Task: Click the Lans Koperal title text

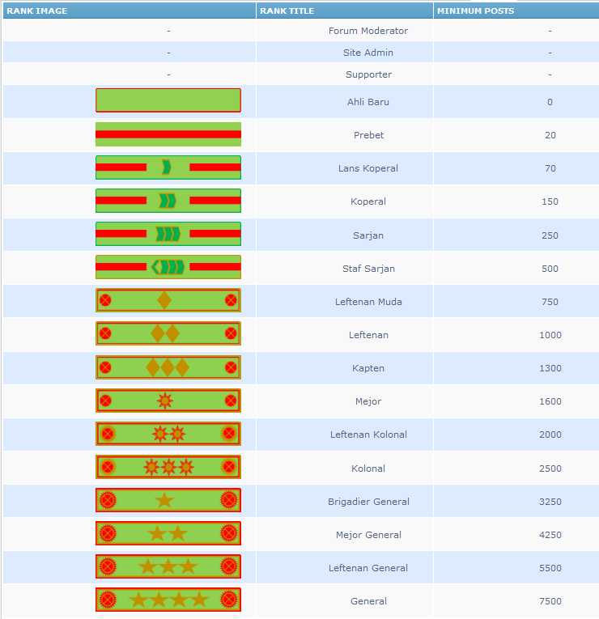Action: tap(368, 168)
